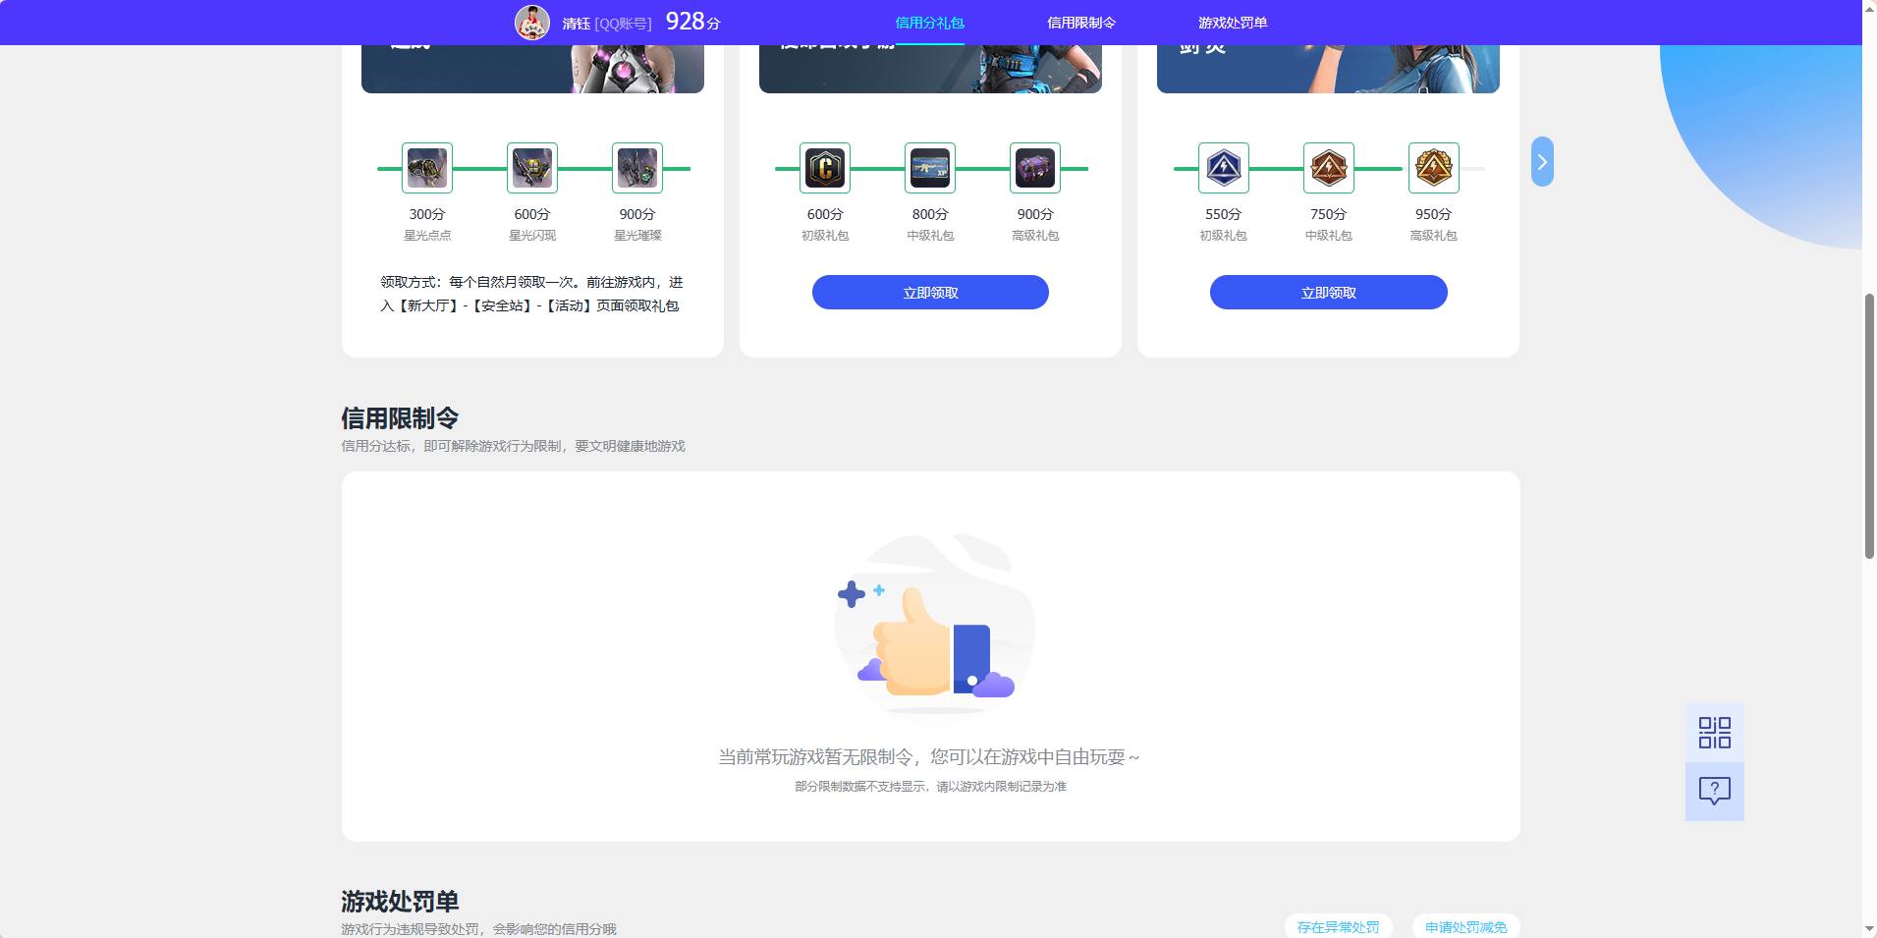Show next gift cards with right arrow
The image size is (1877, 938).
tap(1542, 162)
